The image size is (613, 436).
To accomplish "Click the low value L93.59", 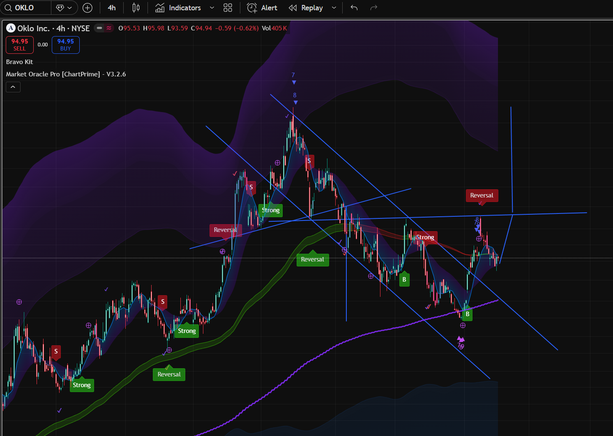I will [177, 28].
